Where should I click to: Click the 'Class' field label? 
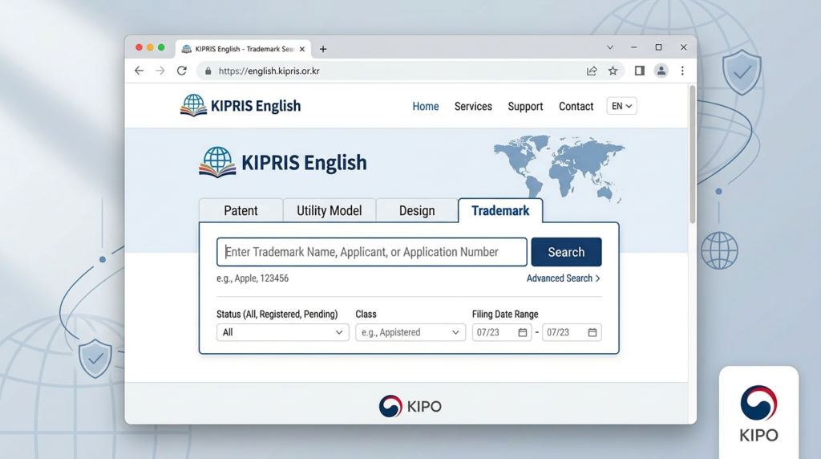click(366, 314)
